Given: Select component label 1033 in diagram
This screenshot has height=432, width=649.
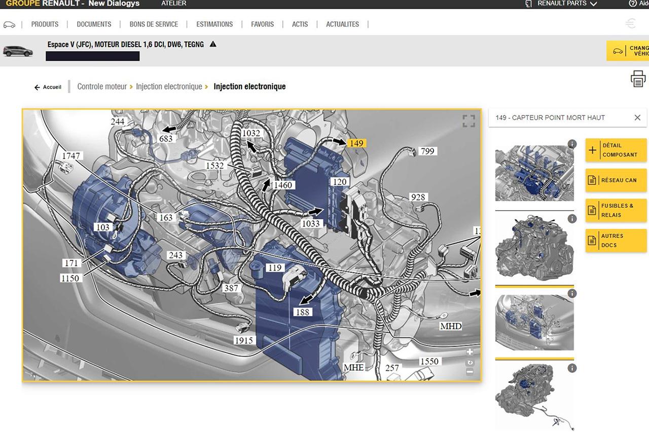Looking at the screenshot, I should click(311, 223).
